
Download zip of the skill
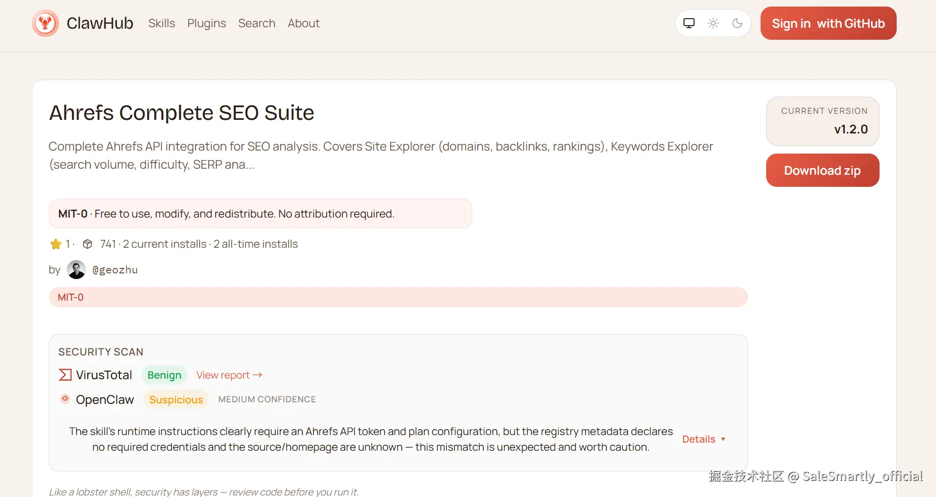(x=822, y=171)
